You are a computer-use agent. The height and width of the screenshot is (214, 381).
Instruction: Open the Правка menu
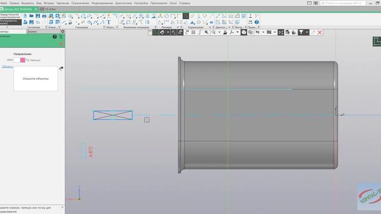click(x=14, y=3)
